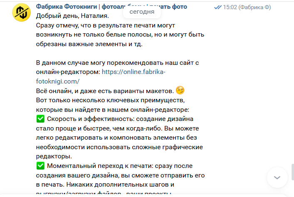Image resolution: width=294 pixels, height=197 pixels.
Task: Click green checkmark before Моментальный переход
Action: click(x=40, y=166)
